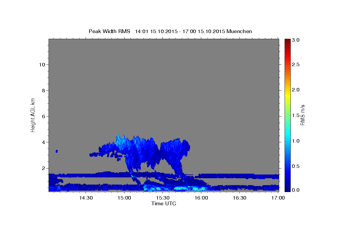Click the '14:30' time tick label
The height and width of the screenshot is (230, 345).
point(85,198)
